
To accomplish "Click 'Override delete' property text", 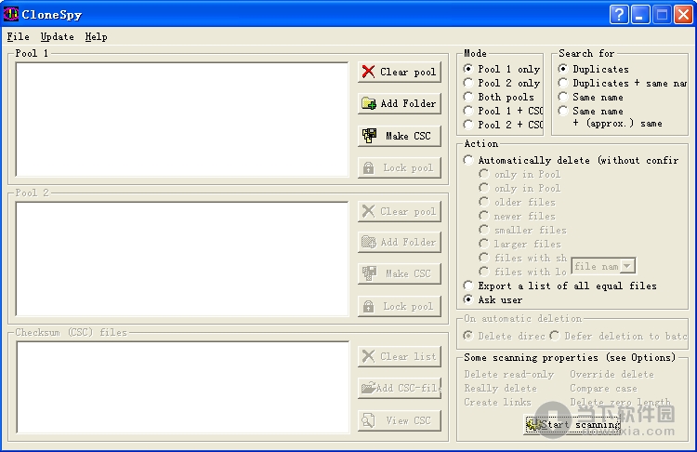I will pyautogui.click(x=612, y=374).
